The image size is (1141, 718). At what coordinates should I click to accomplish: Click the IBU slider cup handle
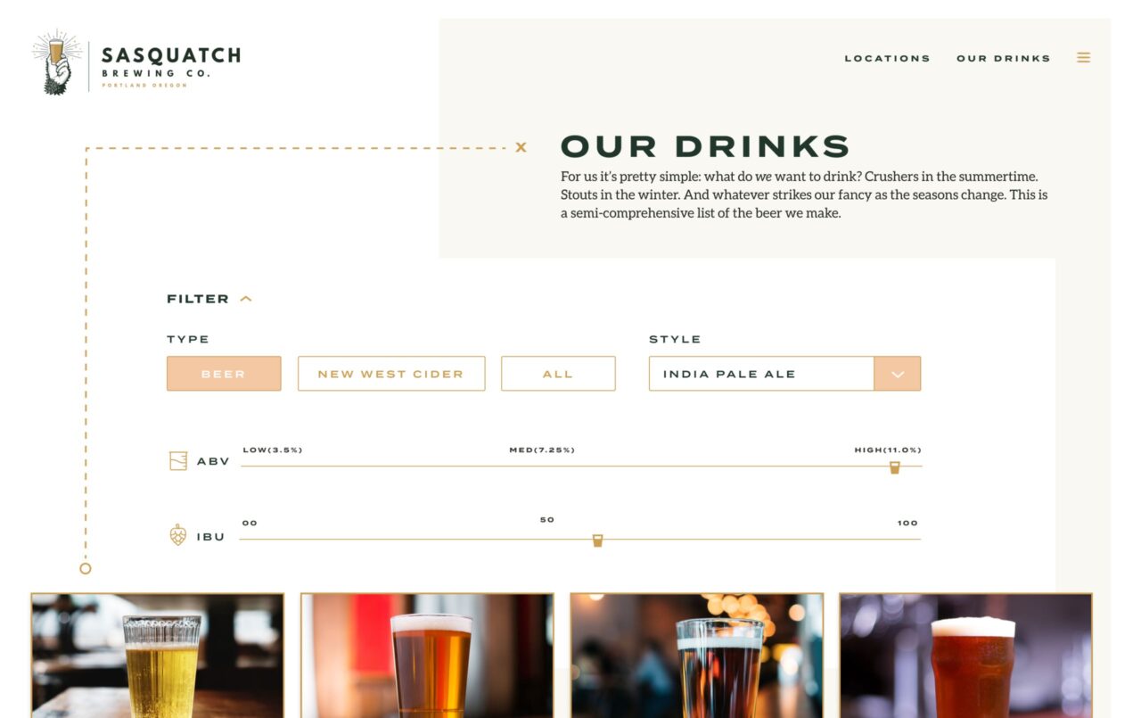597,541
